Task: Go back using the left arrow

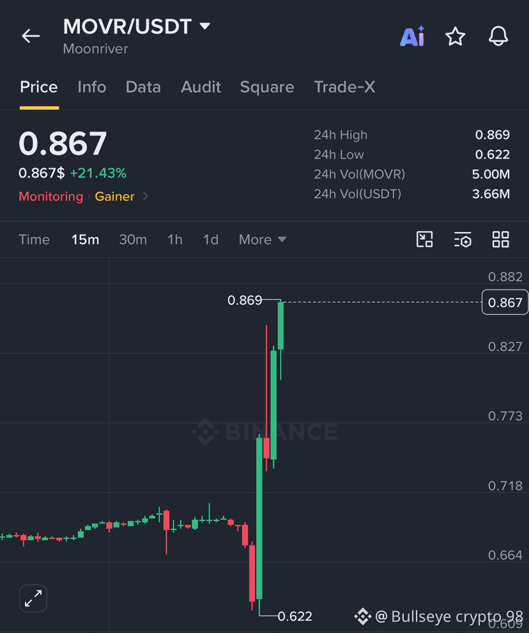Action: 31,36
